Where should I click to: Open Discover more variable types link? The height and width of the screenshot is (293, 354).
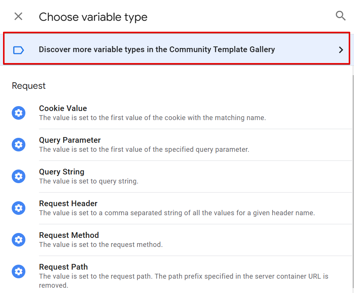tap(157, 49)
